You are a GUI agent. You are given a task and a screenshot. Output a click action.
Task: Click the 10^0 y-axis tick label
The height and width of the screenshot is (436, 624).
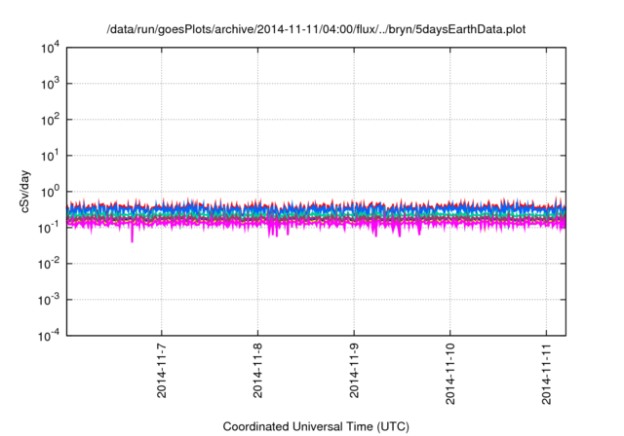coord(50,192)
